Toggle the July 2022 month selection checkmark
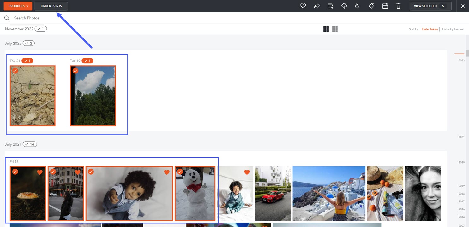The height and width of the screenshot is (227, 469). point(29,43)
